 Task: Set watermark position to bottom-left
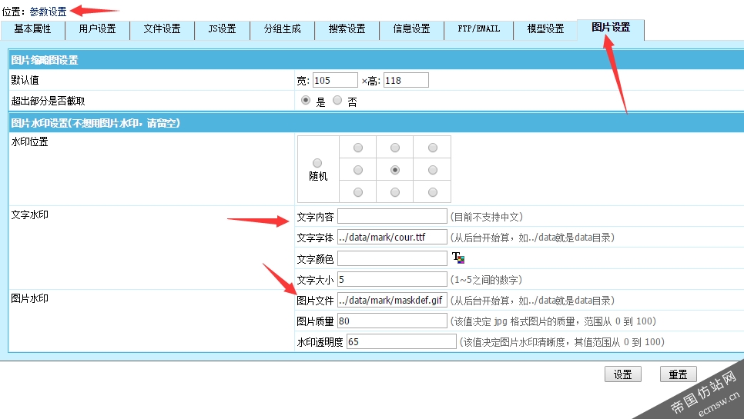pos(358,192)
